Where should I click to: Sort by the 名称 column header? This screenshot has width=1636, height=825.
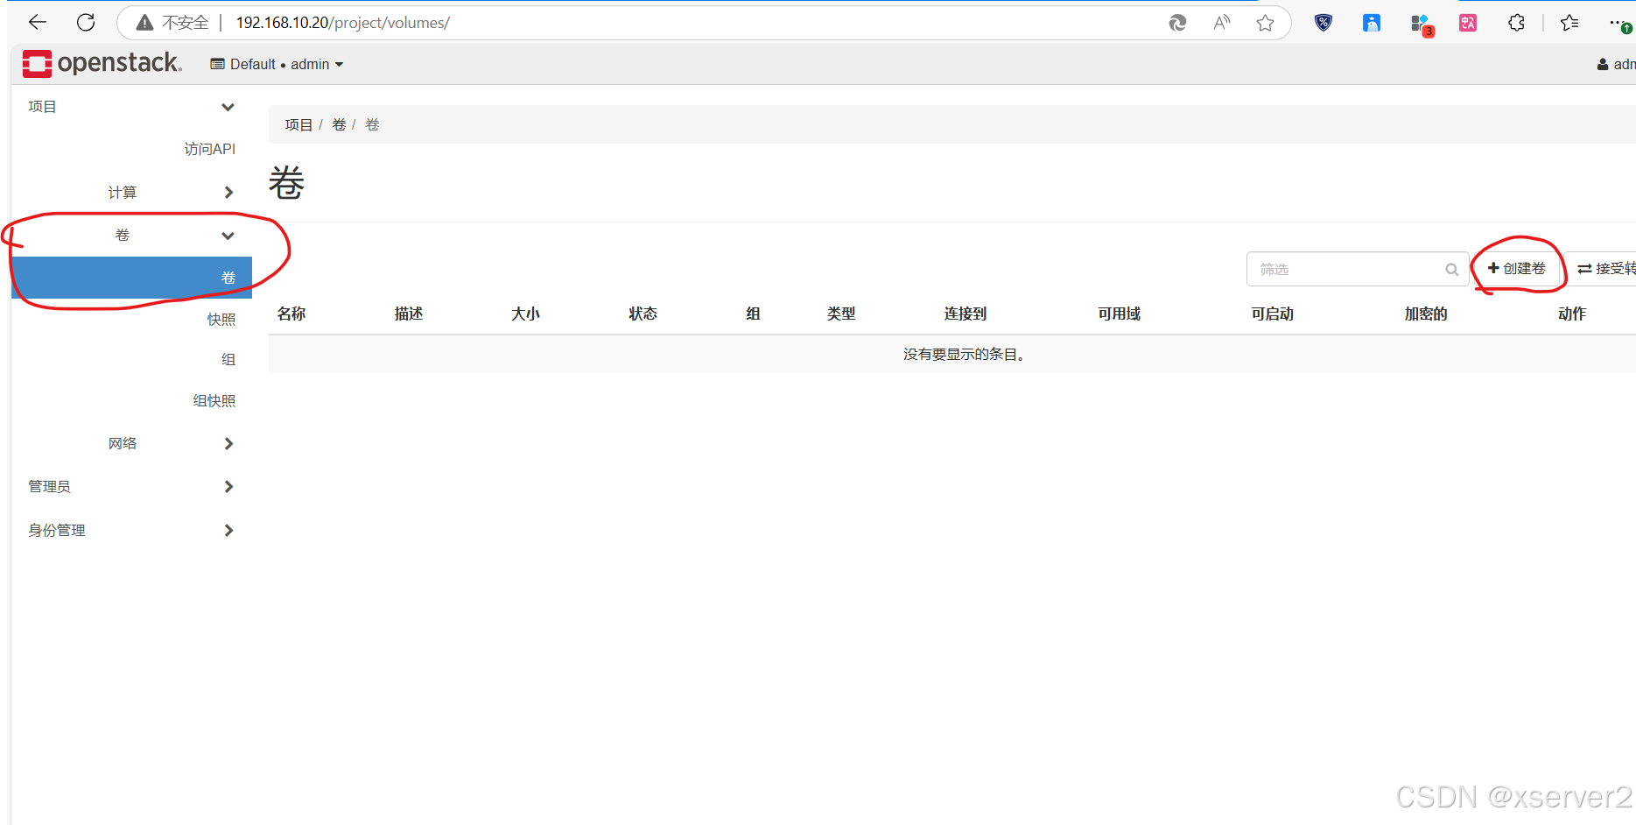point(291,314)
